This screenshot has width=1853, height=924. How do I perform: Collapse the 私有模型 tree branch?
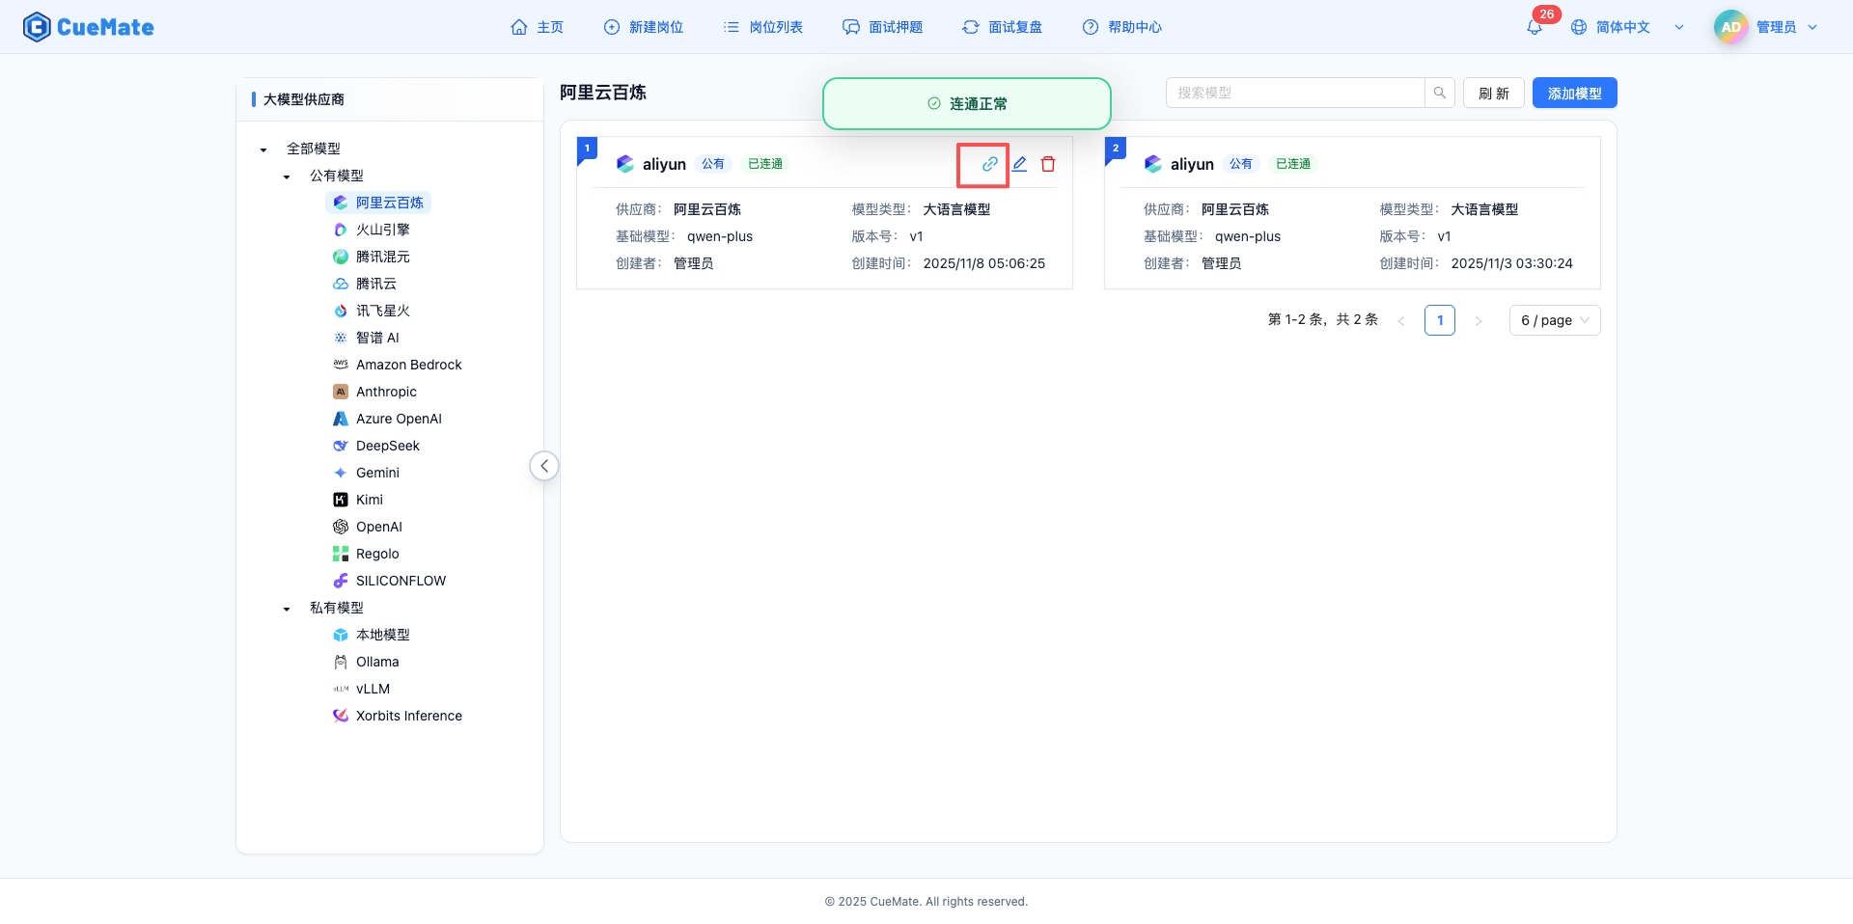285,608
